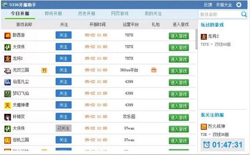Follow 街机三国 with the 关注 button
This screenshot has width=250, height=155.
pyautogui.click(x=63, y=140)
